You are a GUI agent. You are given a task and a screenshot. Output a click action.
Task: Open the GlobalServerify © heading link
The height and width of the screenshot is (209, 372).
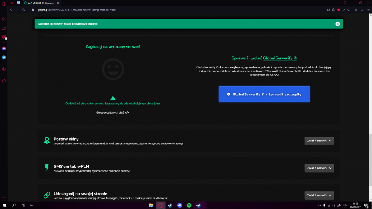pos(280,58)
